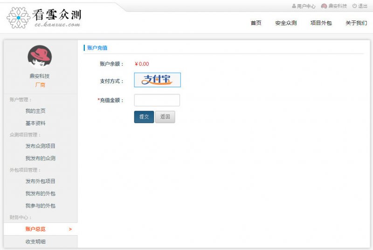
Task: Log out via 退出 link
Action: 363,6
